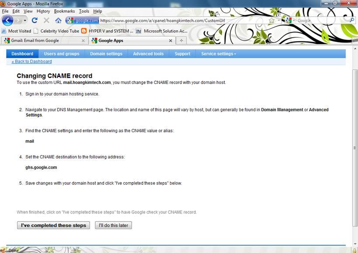Viewport: 358px width, 253px height.
Task: Click the scrollbar down arrow
Action: [355, 244]
